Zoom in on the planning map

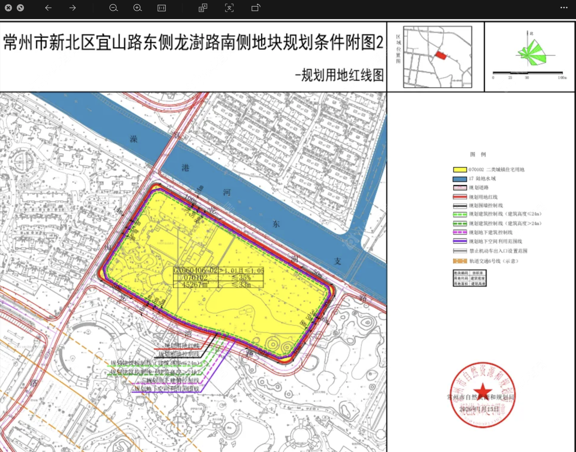tap(138, 8)
